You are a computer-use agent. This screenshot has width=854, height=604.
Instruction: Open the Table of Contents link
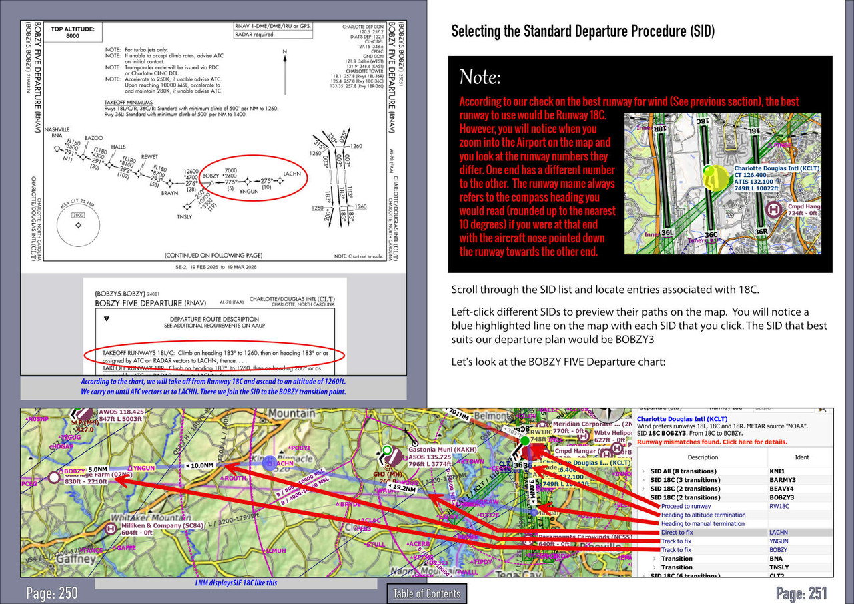426,593
